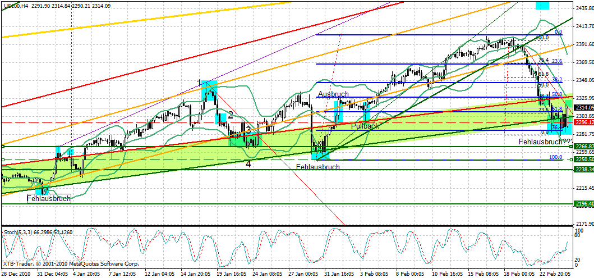Click the stochastic scale value 80
Viewport: 594px width, 278px height.
coord(578,235)
